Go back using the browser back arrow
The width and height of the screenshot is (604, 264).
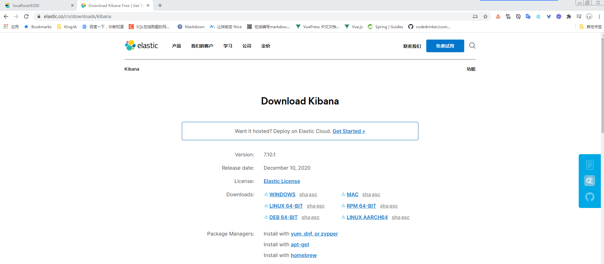(6, 16)
